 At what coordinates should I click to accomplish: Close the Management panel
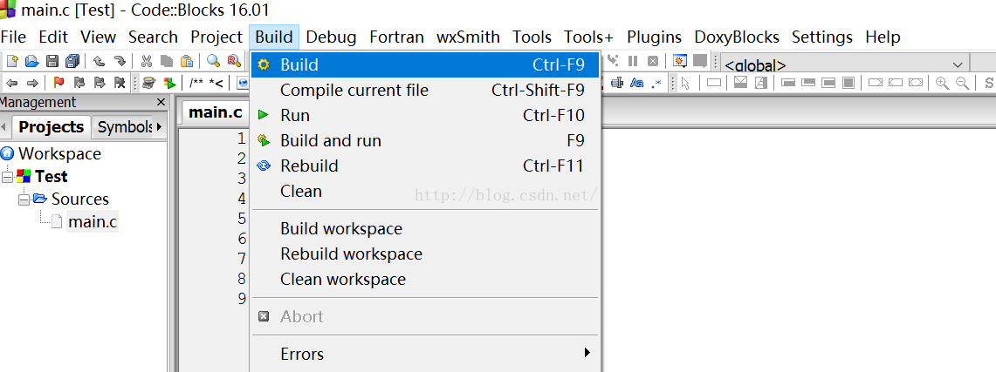click(x=161, y=102)
